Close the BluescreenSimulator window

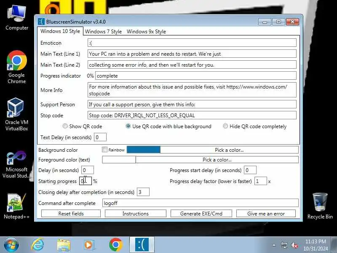[292, 22]
